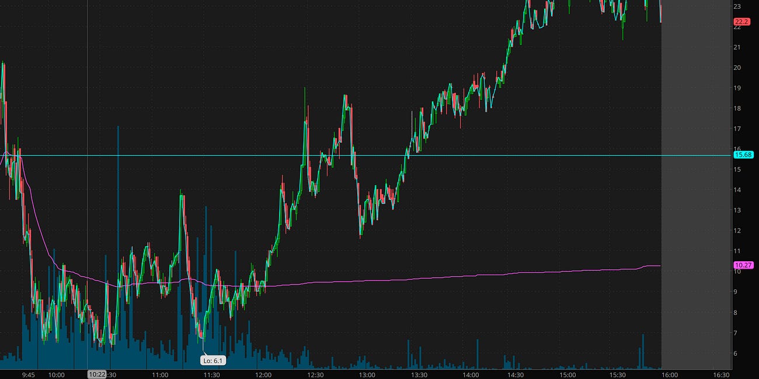Screen dimensions: 759x379
Task: Click the 14 price axis label
Action: tap(737, 190)
